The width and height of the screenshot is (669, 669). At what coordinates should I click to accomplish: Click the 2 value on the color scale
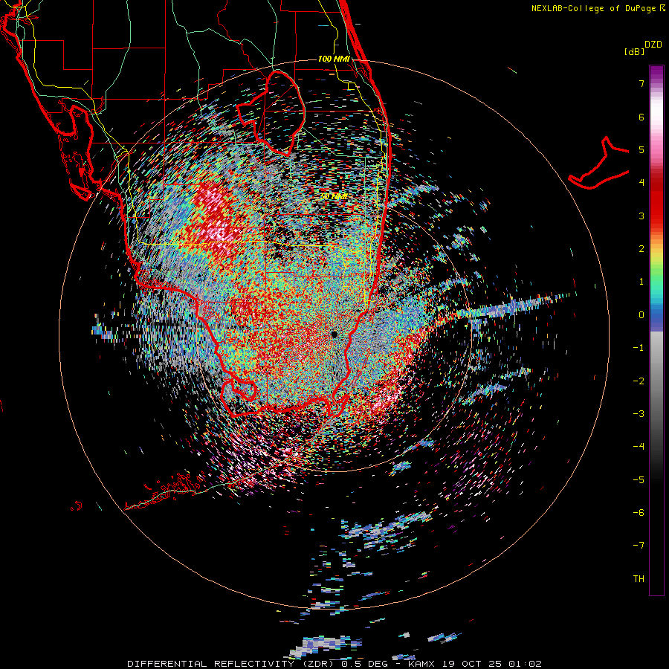641,248
